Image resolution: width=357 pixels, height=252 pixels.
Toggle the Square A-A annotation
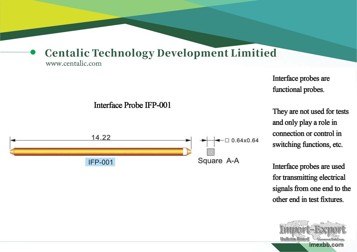tap(219, 161)
